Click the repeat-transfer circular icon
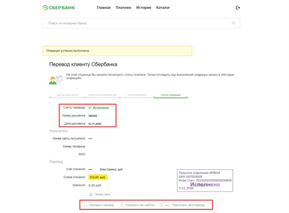 click(86, 205)
